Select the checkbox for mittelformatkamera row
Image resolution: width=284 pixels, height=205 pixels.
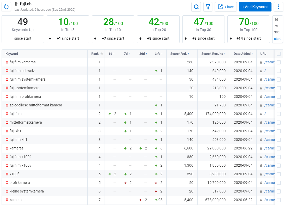pos(279,122)
